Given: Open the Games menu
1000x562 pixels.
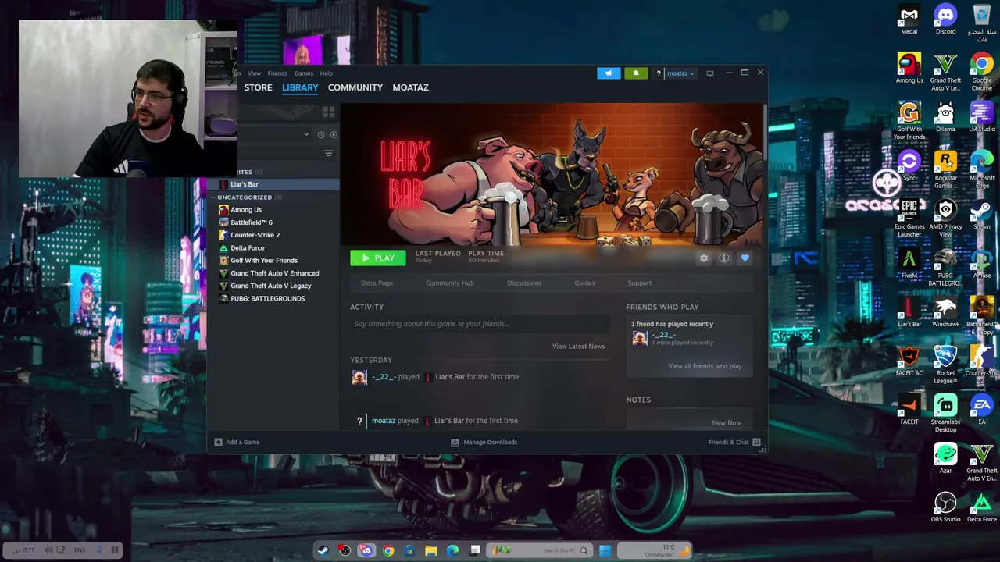Looking at the screenshot, I should click(x=303, y=73).
